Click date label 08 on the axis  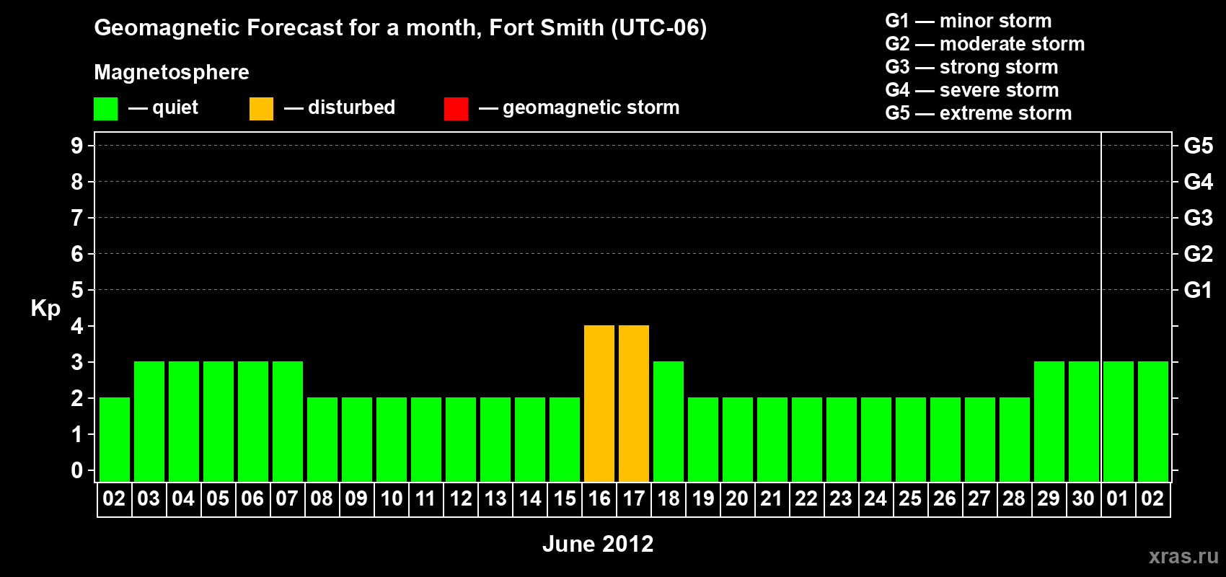pos(322,498)
